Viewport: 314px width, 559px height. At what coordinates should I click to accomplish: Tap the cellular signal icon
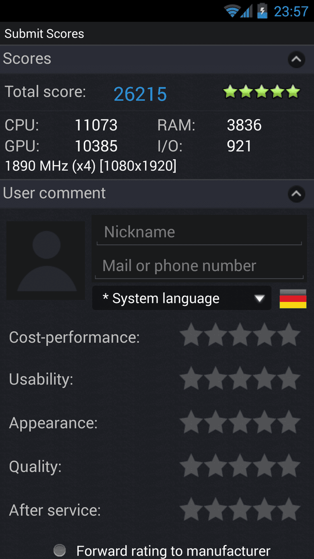click(x=246, y=11)
